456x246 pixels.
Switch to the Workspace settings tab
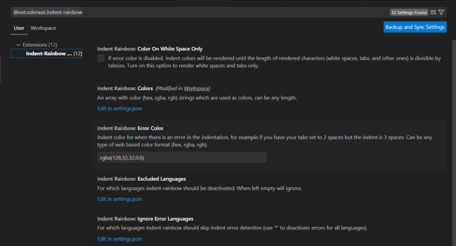(x=43, y=28)
